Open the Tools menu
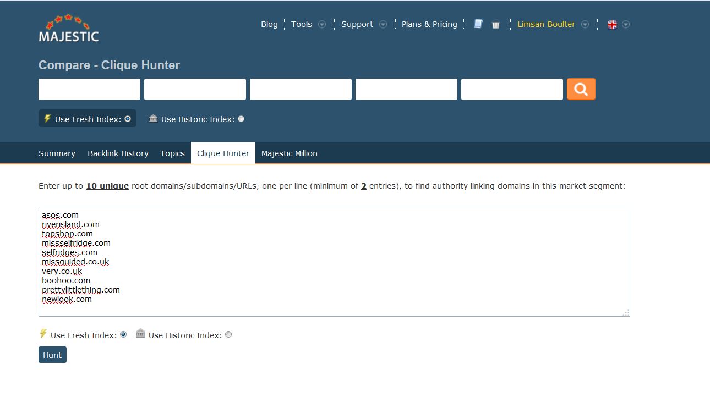The height and width of the screenshot is (397, 710). click(302, 24)
